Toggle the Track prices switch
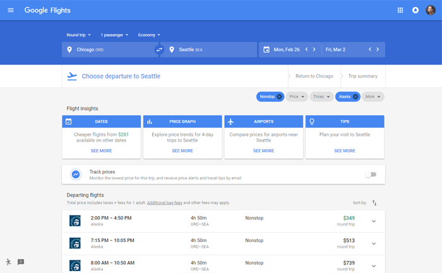Image resolution: width=442 pixels, height=273 pixels. coord(371,174)
